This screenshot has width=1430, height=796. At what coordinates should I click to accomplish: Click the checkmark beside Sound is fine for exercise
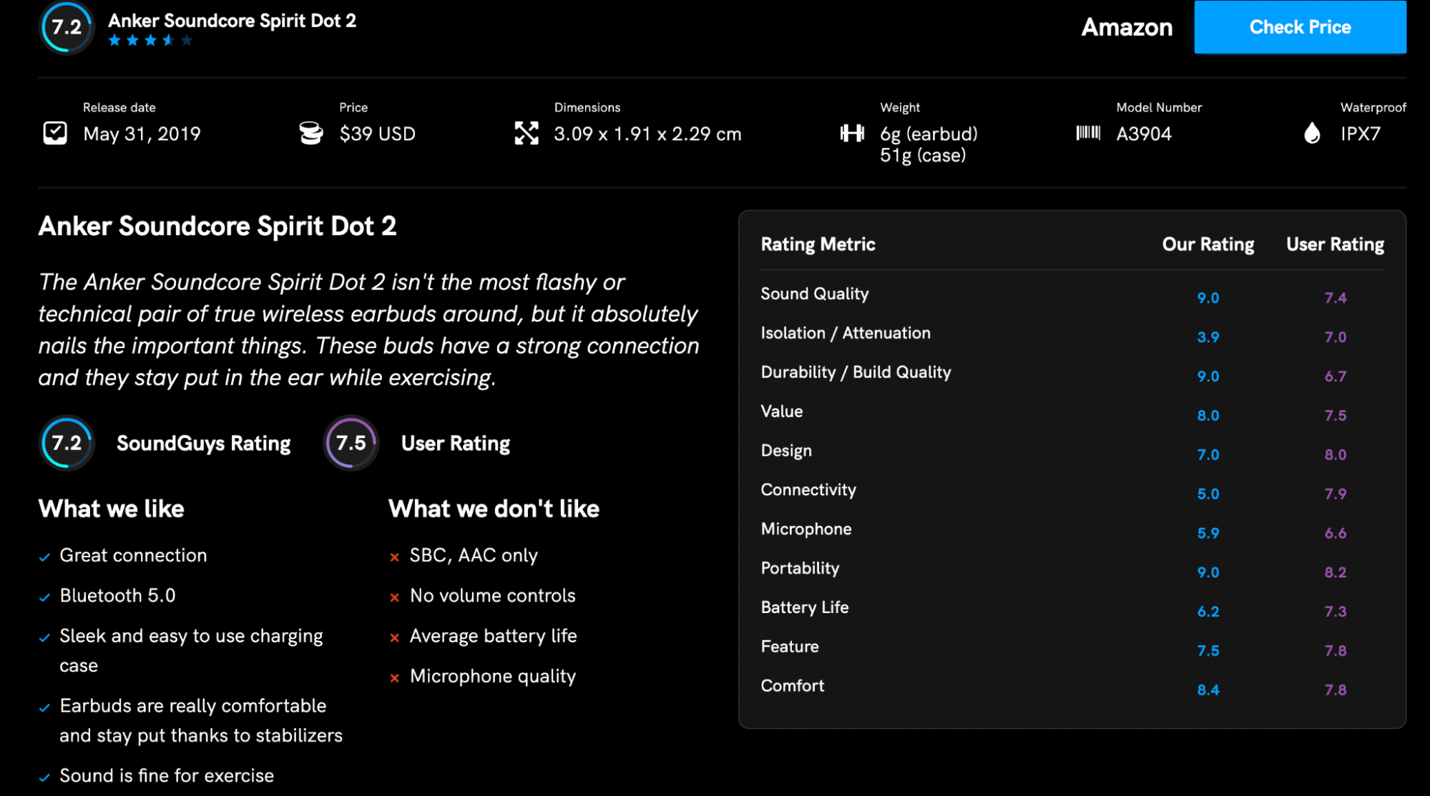[x=44, y=777]
